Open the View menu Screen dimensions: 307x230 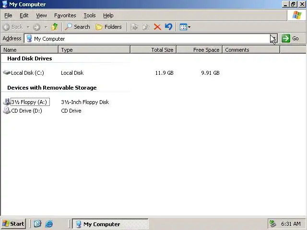point(41,15)
